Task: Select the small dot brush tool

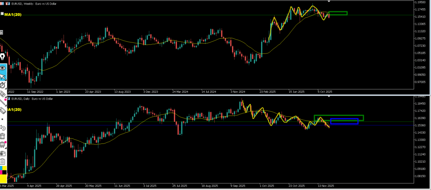Action: (3, 119)
